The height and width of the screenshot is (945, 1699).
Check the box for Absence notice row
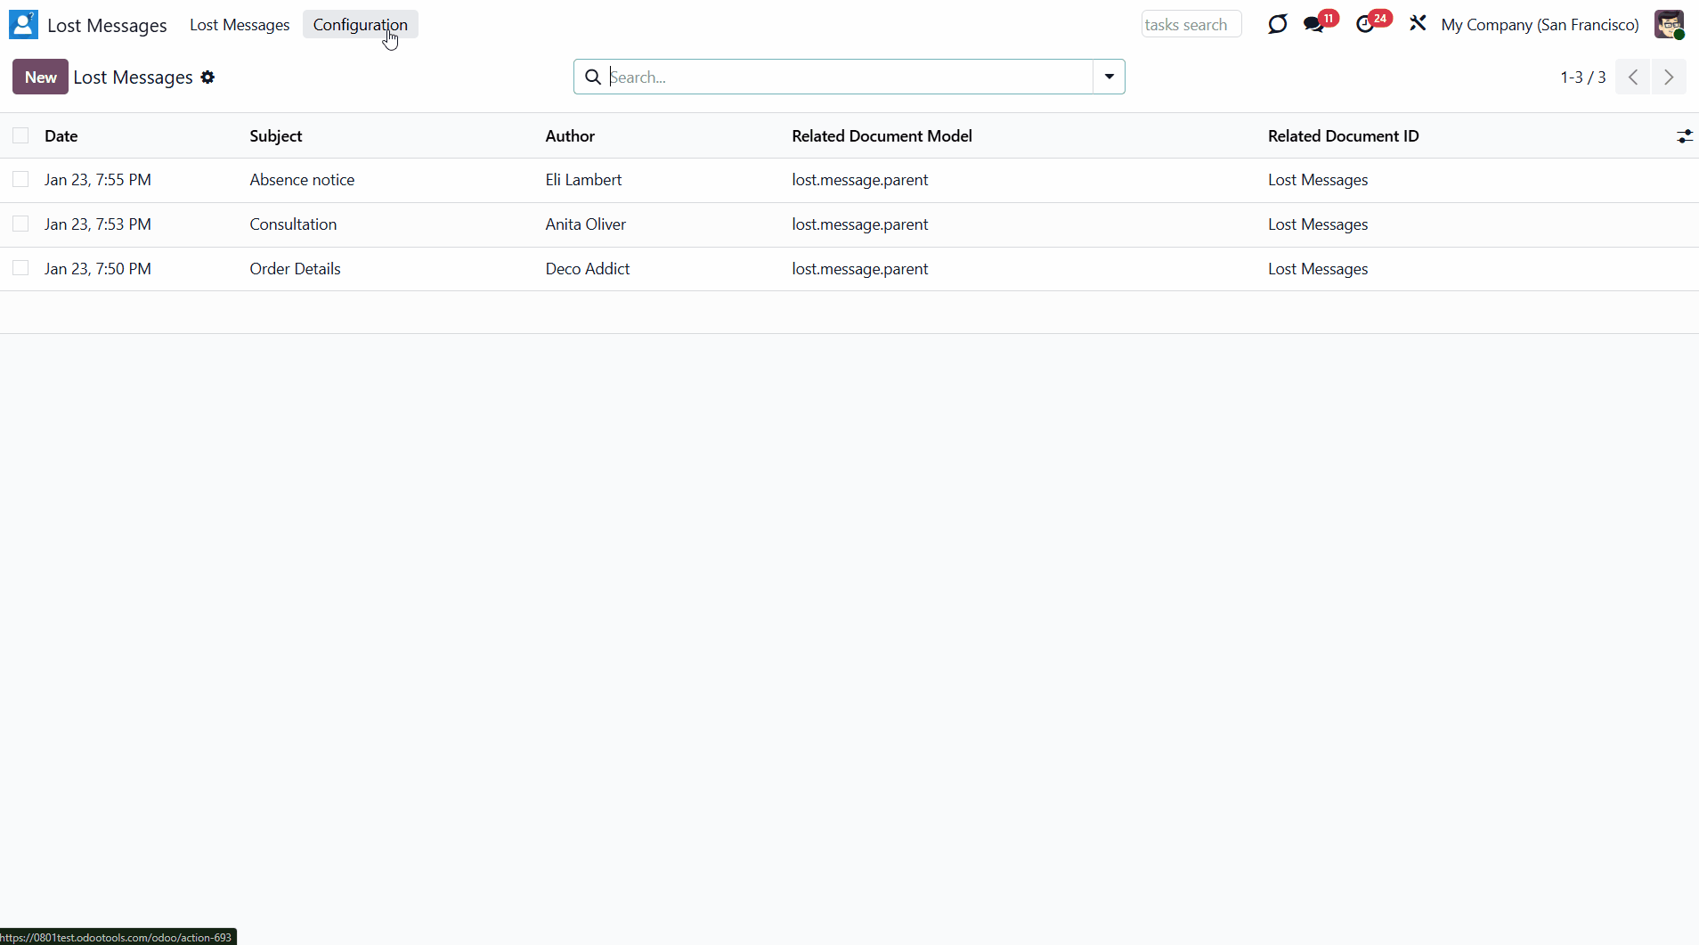click(x=20, y=180)
